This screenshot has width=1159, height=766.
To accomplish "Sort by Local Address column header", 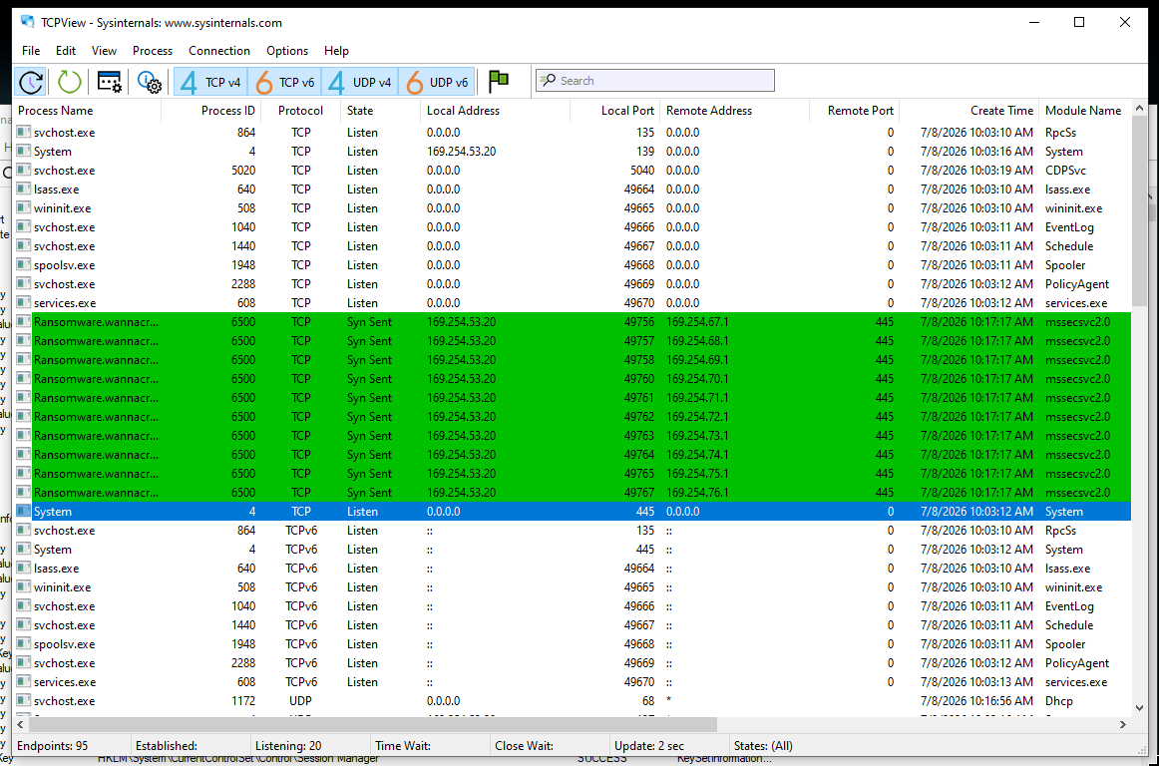I will click(496, 111).
